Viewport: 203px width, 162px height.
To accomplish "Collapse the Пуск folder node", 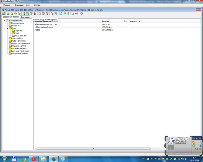I will tap(8, 28).
